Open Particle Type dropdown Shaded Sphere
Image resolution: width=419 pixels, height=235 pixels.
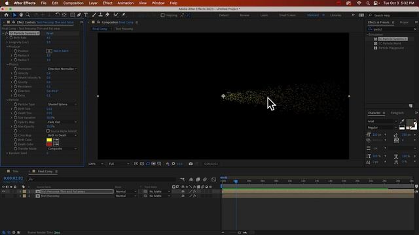point(62,104)
